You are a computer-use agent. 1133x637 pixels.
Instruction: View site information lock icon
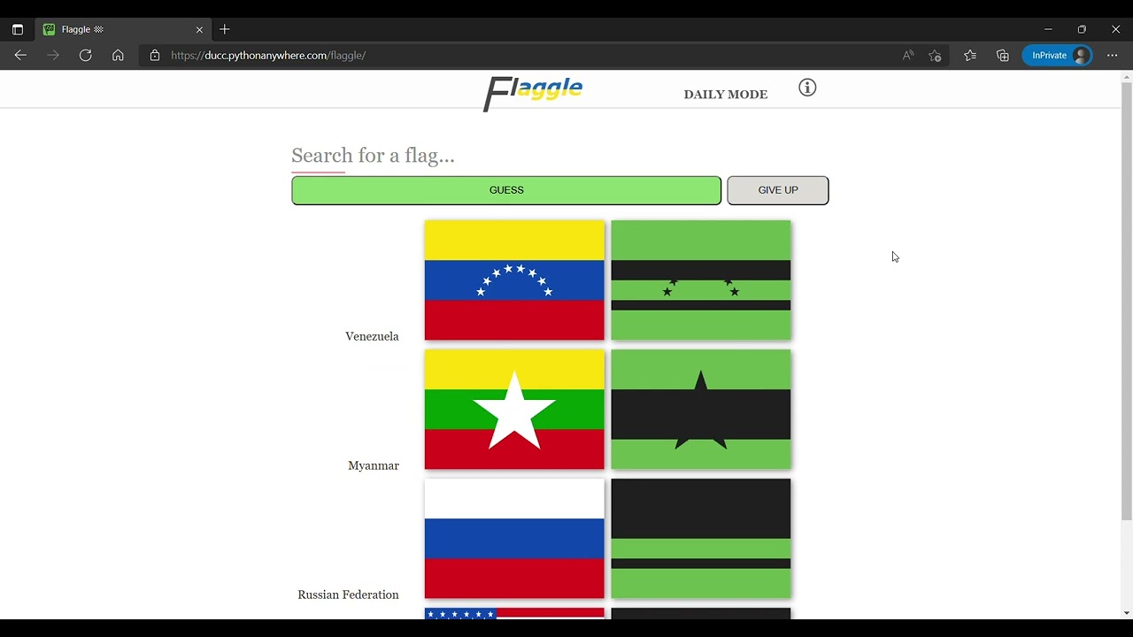(x=155, y=55)
